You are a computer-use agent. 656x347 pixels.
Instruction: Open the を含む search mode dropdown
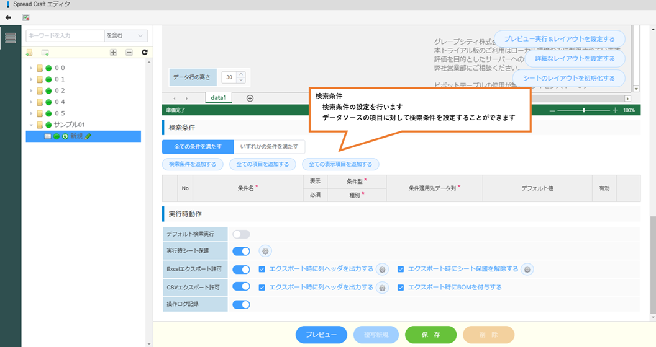tap(126, 36)
